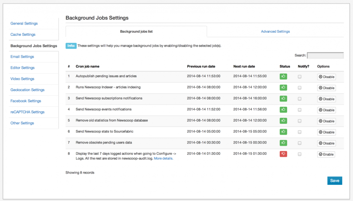Screen dimensions: 353x201
Task: Sort by Next run date column
Action: (x=244, y=66)
